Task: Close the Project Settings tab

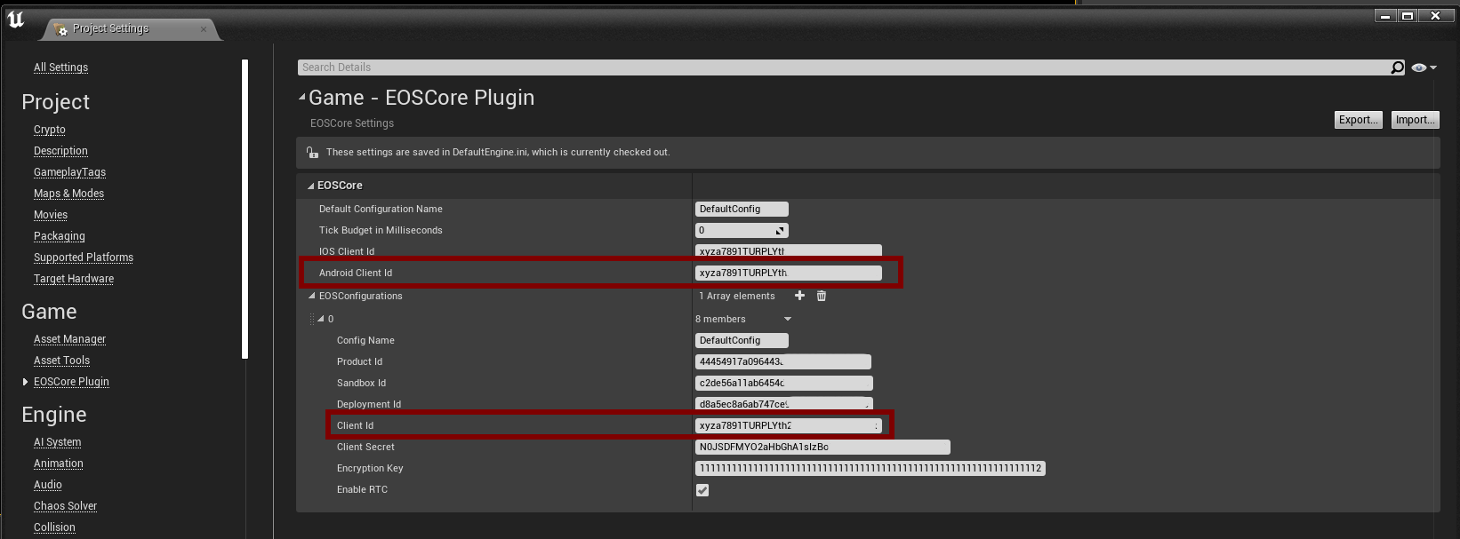Action: point(204,29)
